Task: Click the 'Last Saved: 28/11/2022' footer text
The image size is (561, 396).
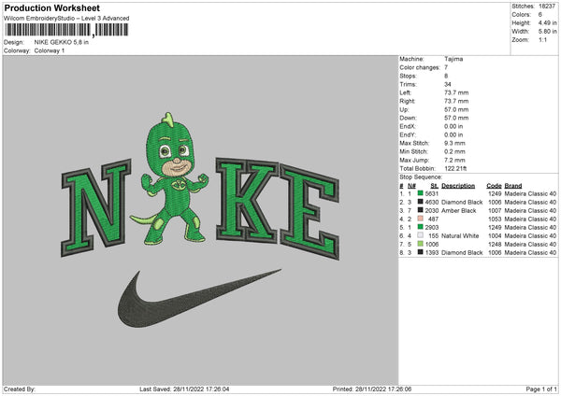Action: 184,389
